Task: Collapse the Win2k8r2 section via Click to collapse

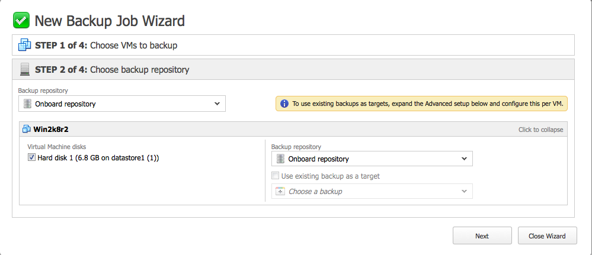Action: (x=540, y=130)
